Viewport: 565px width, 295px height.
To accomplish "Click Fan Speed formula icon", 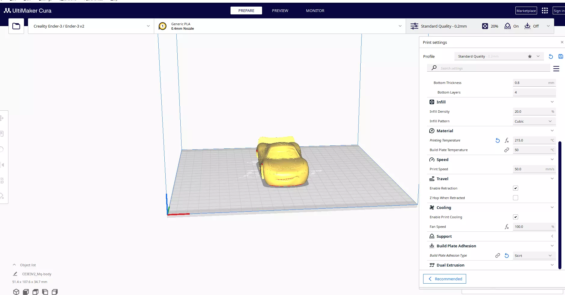I will click(507, 227).
